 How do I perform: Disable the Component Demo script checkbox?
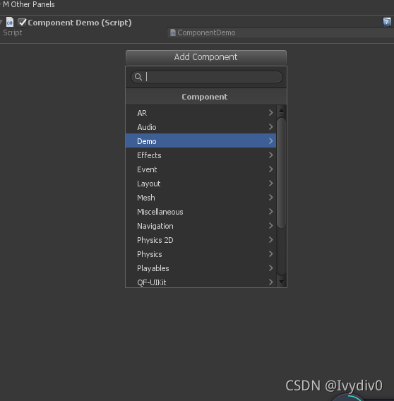[22, 23]
